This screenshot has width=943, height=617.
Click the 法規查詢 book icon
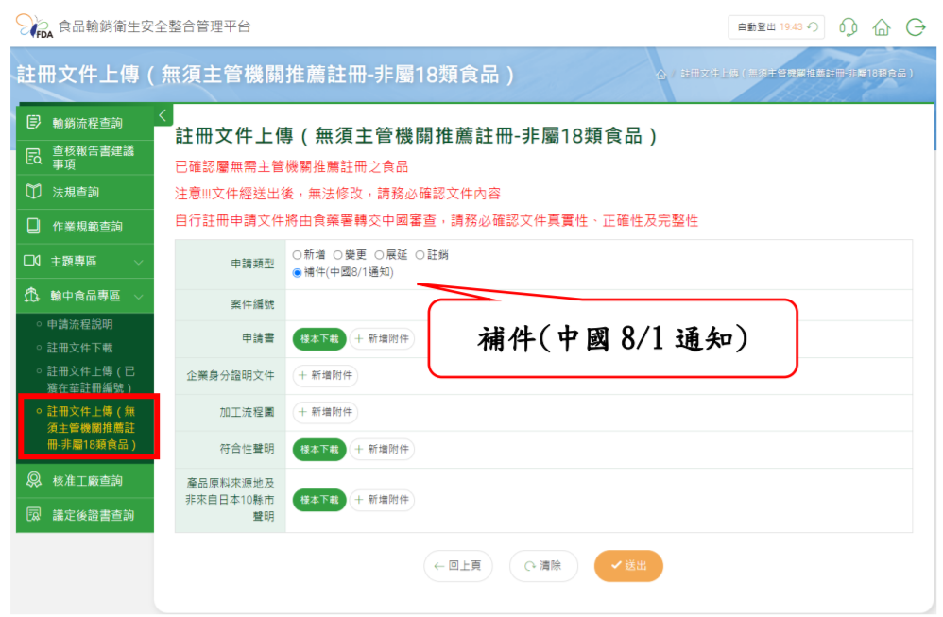click(33, 192)
